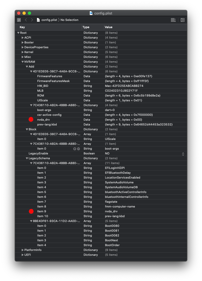Screen dimensions: 202x281
Task: Collapse the NVRAM dictionary
Action: (23, 62)
